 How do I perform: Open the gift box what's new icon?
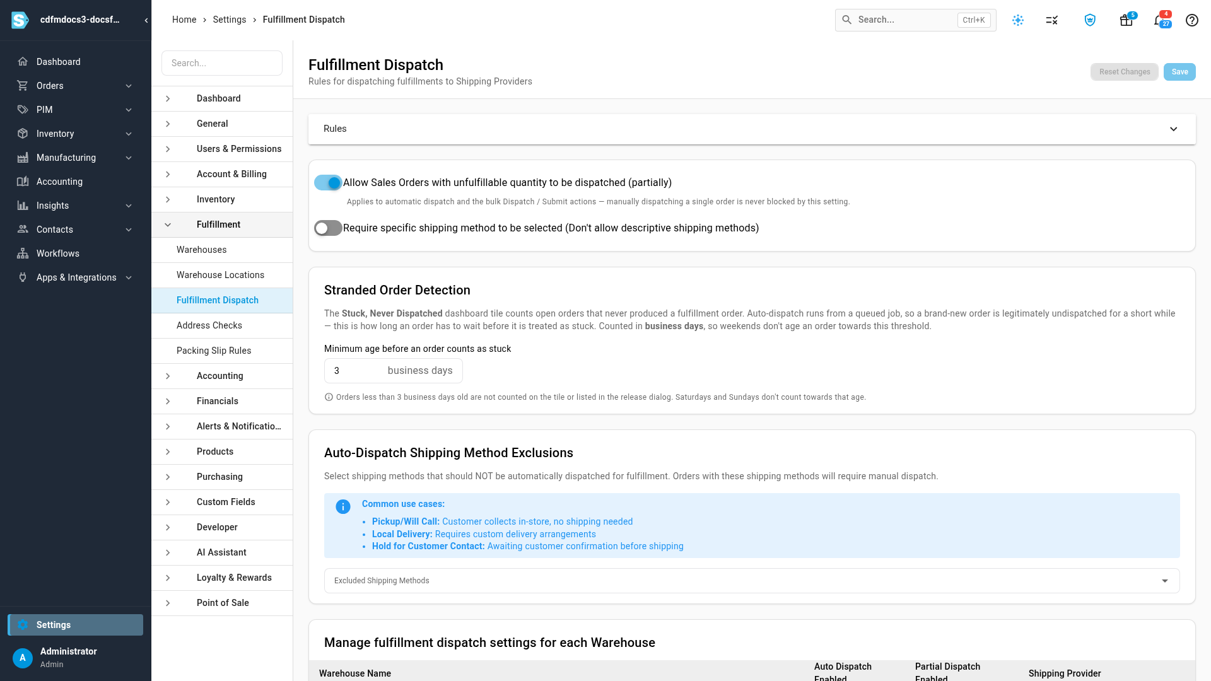click(1126, 20)
